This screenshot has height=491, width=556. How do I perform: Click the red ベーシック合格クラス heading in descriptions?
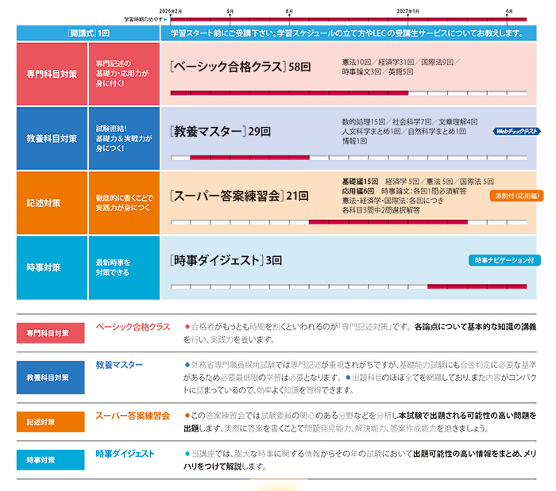point(133,327)
